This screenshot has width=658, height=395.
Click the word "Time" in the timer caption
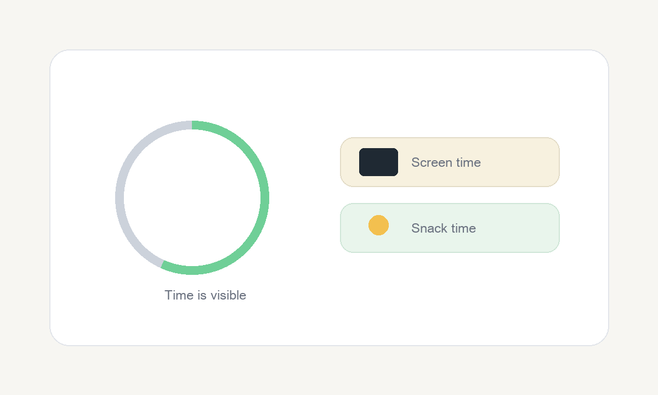coord(177,295)
